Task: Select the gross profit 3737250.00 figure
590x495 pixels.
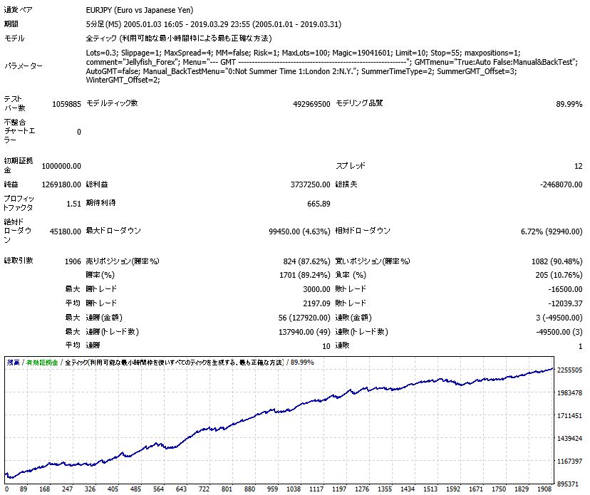Action: pos(310,184)
